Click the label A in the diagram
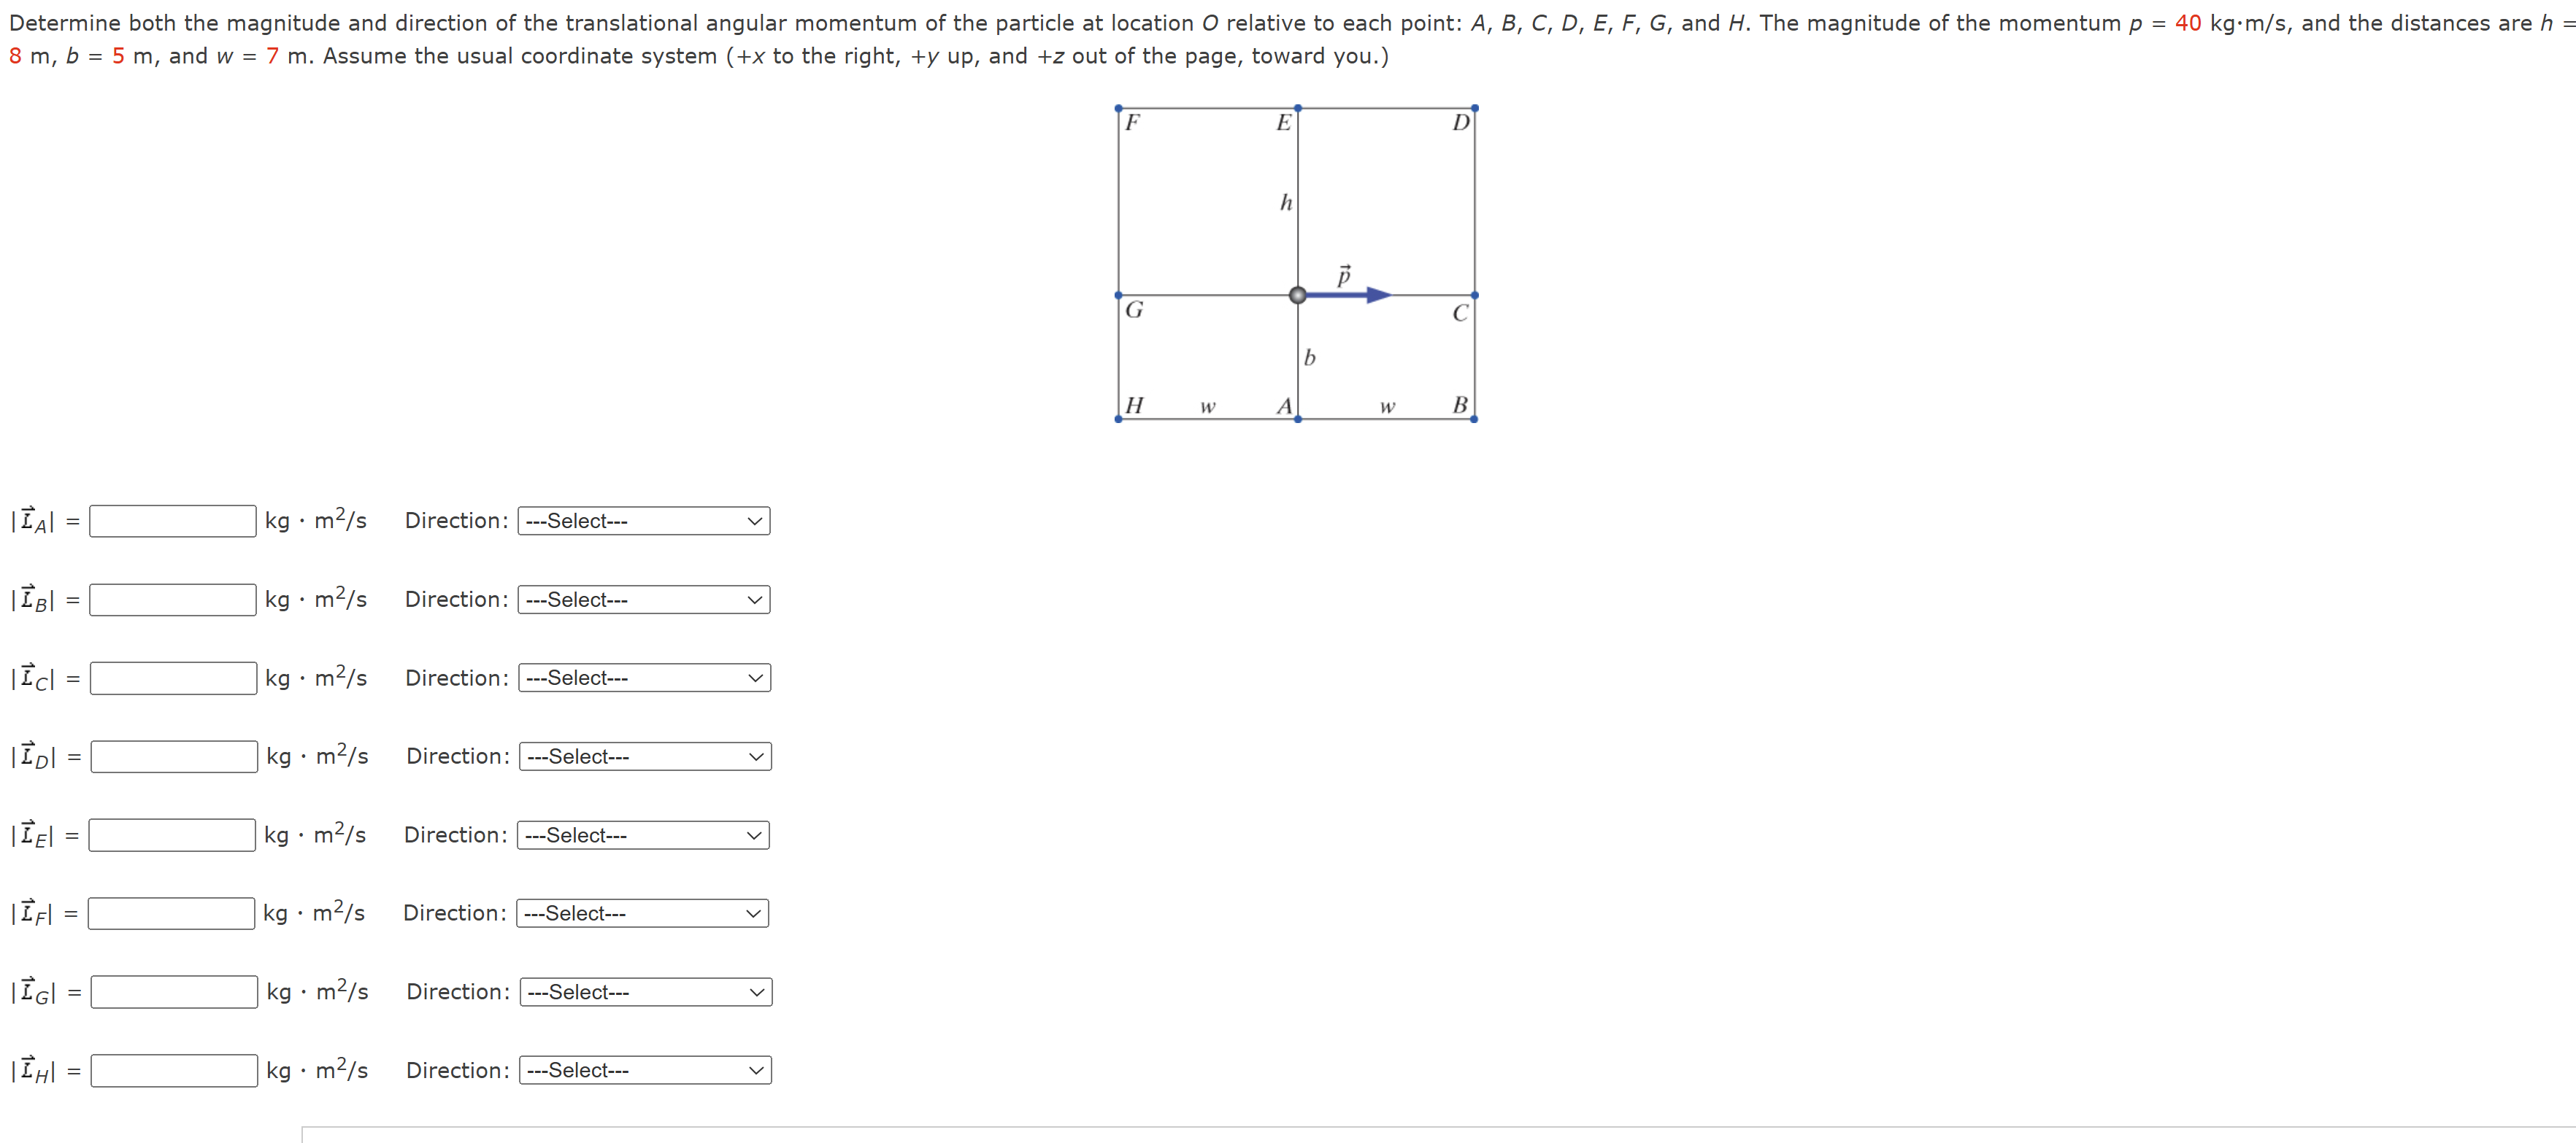 point(1285,406)
